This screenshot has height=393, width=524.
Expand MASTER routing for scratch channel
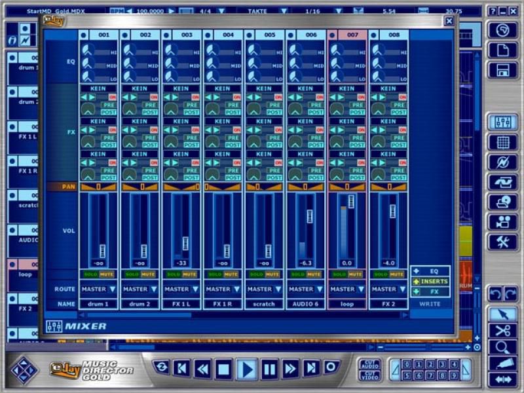(x=264, y=289)
